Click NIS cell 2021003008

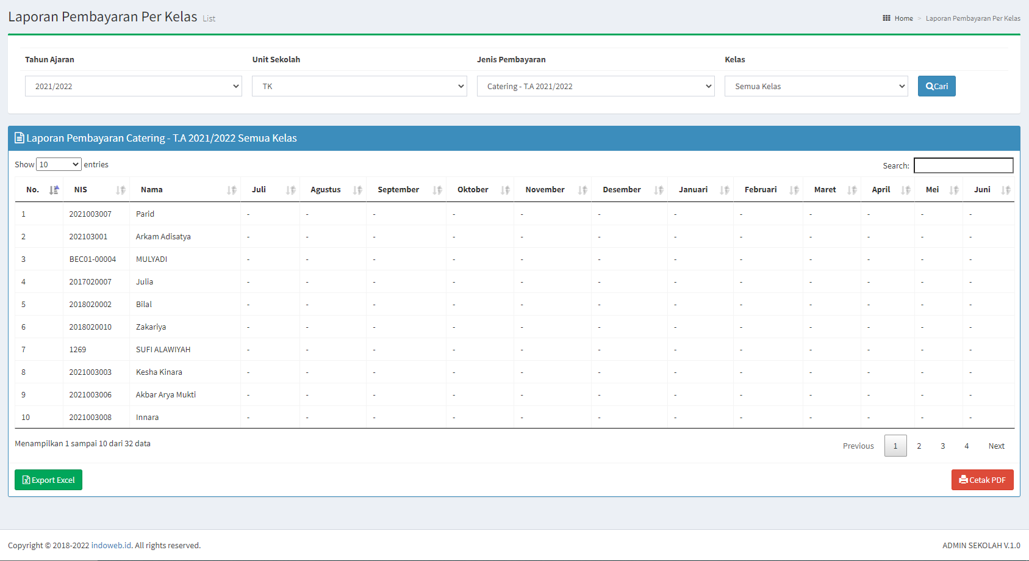90,417
